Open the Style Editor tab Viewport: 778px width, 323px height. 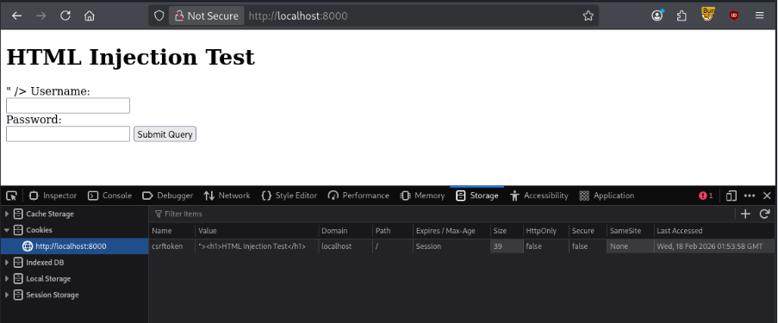click(289, 196)
